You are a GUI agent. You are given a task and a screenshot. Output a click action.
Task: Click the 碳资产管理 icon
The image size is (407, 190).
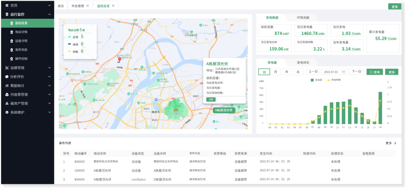pos(7,103)
